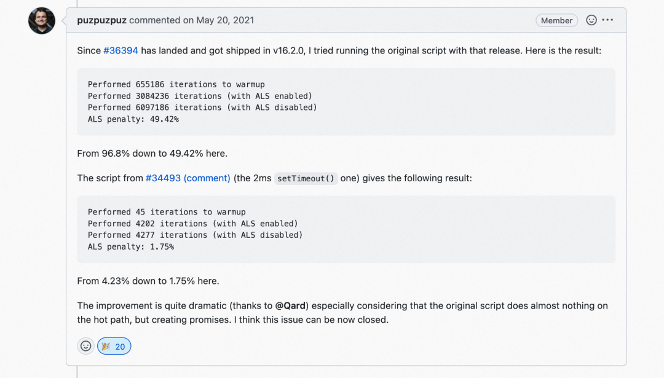This screenshot has width=664, height=378.
Task: Click the puzpuzpuz username link
Action: tap(101, 20)
